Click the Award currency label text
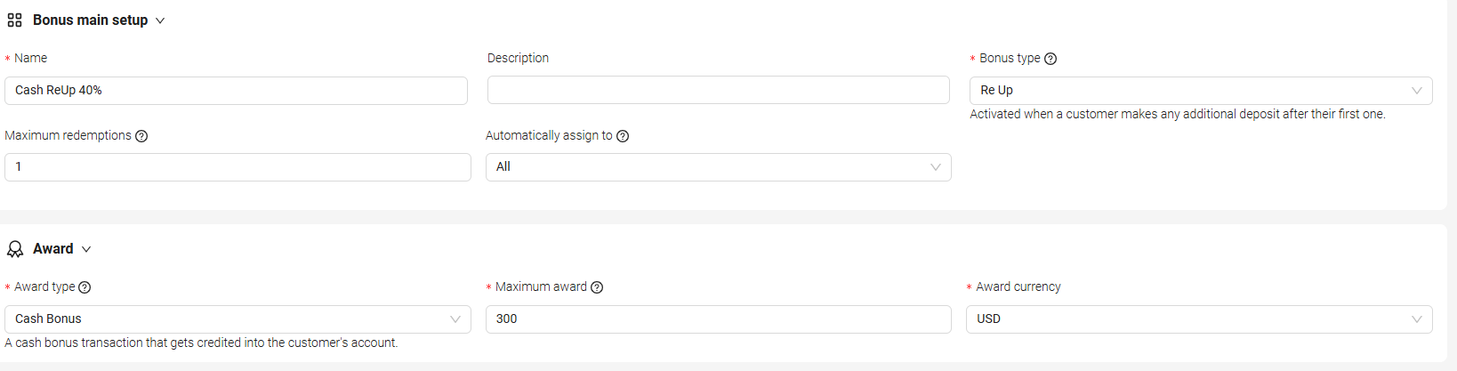Viewport: 1457px width, 371px height. [1018, 286]
